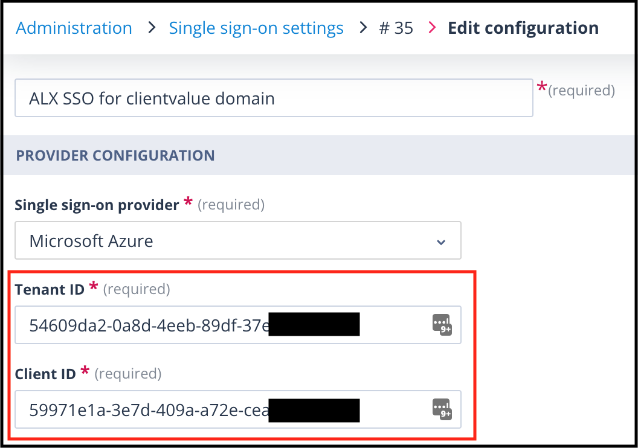
Task: Click inside the Client ID text field
Action: pyautogui.click(x=238, y=409)
